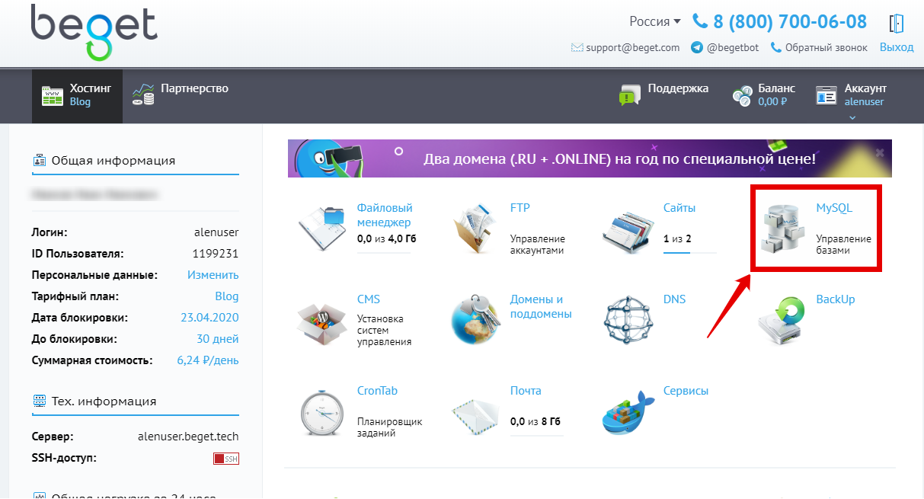Click the Сервисы title link
Viewport: 924px width, 499px height.
pyautogui.click(x=686, y=391)
